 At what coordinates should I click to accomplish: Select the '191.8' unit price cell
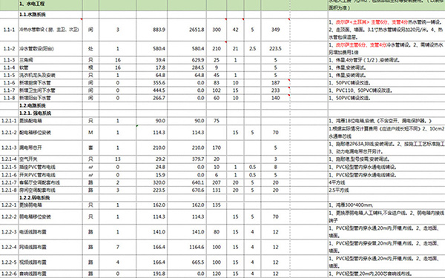coord(151,274)
